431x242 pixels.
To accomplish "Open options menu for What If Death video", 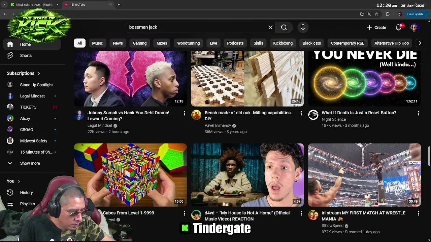I will (x=419, y=113).
